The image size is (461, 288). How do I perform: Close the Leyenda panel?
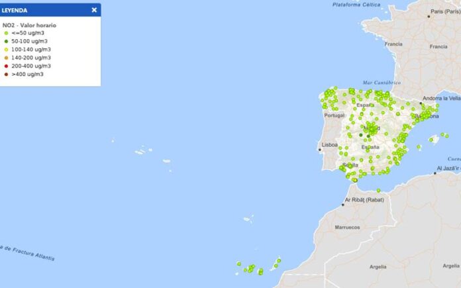pos(94,10)
